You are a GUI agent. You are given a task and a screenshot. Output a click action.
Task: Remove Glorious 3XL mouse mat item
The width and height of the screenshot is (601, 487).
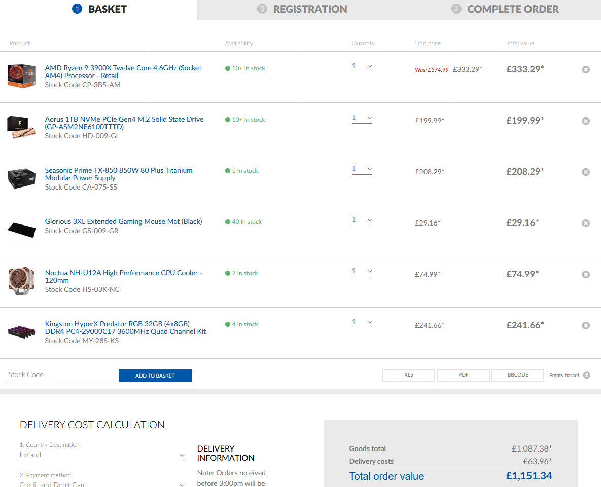point(586,223)
